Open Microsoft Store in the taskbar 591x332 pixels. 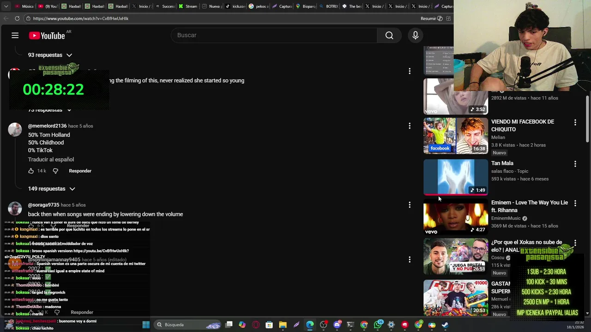pyautogui.click(x=269, y=325)
